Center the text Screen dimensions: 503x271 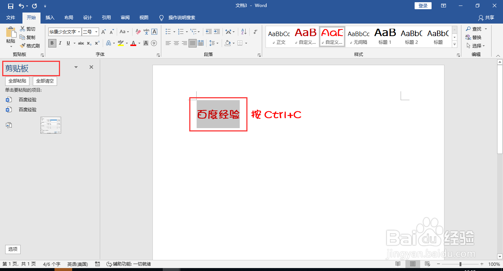point(176,43)
